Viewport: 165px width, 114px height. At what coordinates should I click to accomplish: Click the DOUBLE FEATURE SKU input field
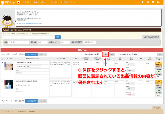(32, 91)
